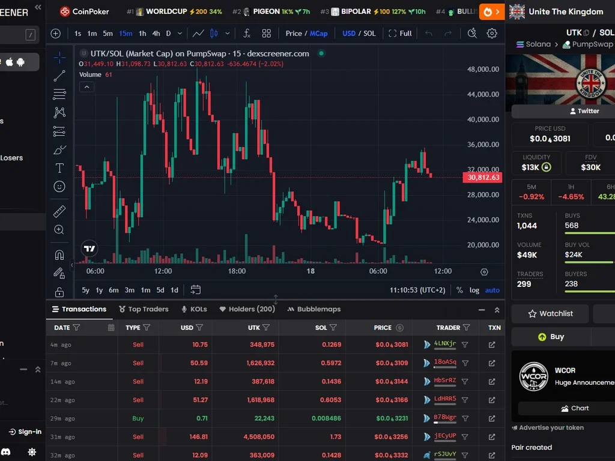Toggle magnet mode for drawings
This screenshot has height=461, width=615.
coord(59,255)
